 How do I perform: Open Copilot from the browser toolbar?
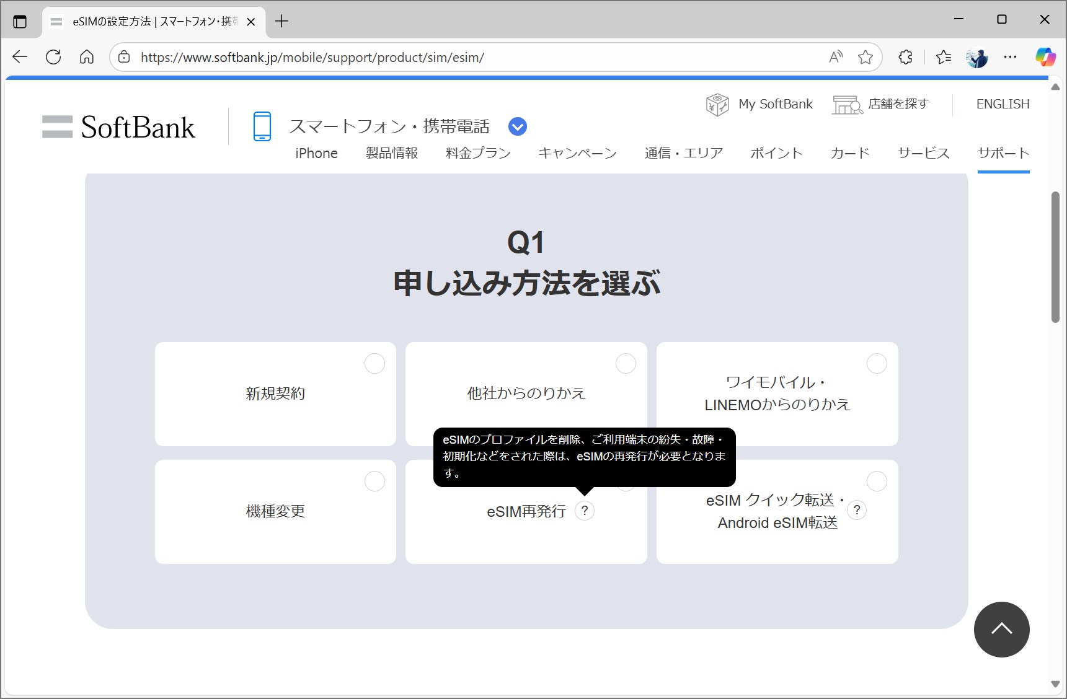1045,57
